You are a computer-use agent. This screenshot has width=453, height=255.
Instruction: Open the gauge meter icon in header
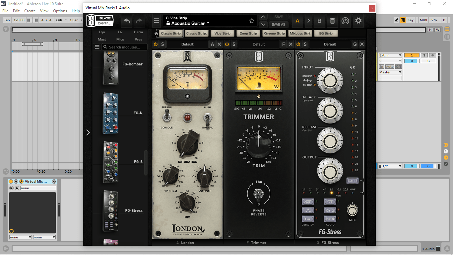point(345,21)
